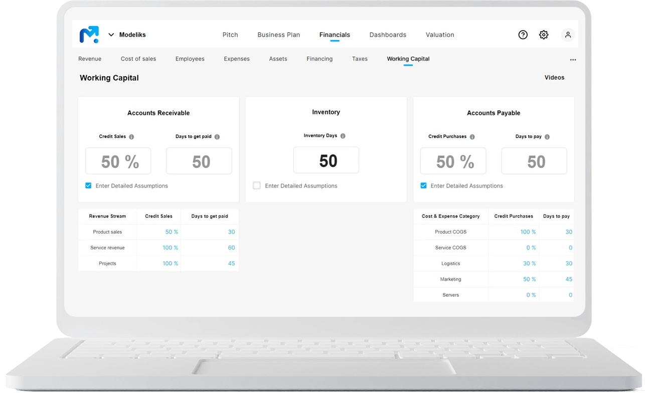Click the Inventory Days input field

tap(326, 160)
